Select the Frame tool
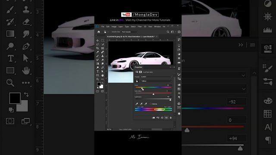 pos(103,48)
